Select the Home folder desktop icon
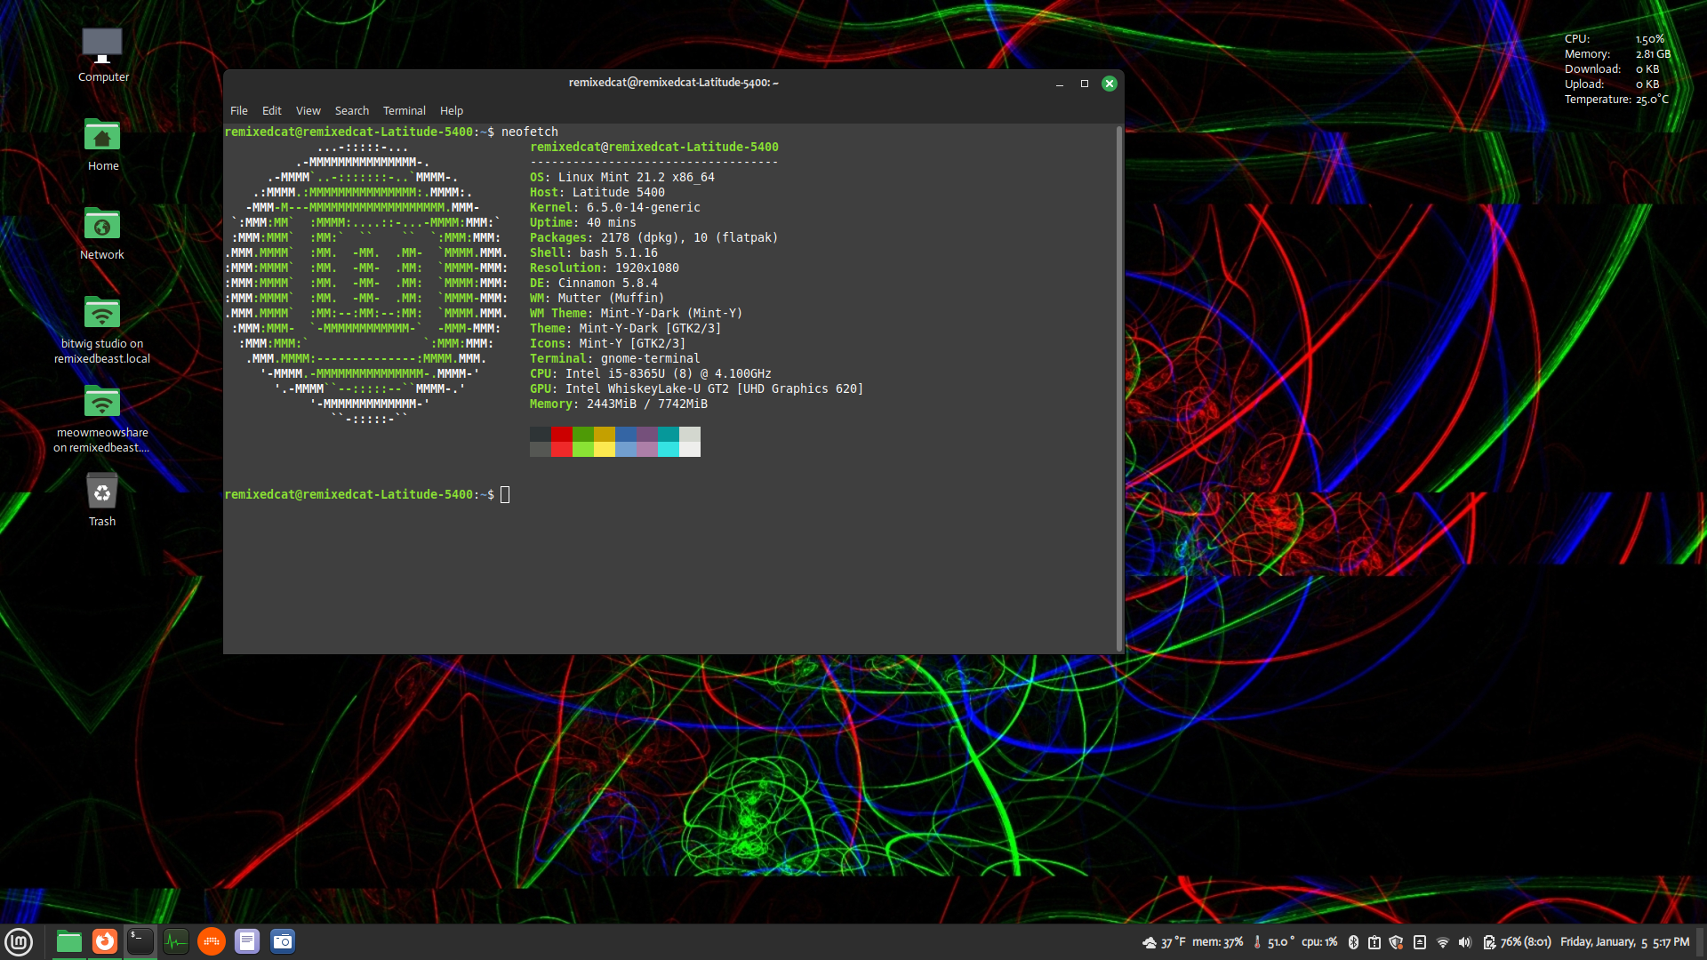1707x960 pixels. click(x=102, y=145)
